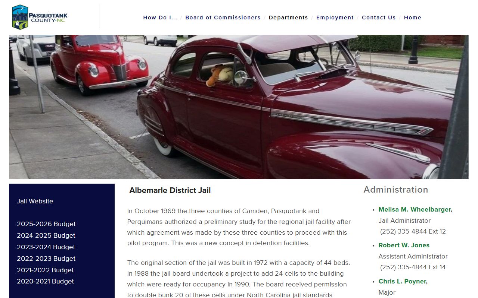Open the Contact Us page
This screenshot has height=298, width=478.
pos(379,18)
